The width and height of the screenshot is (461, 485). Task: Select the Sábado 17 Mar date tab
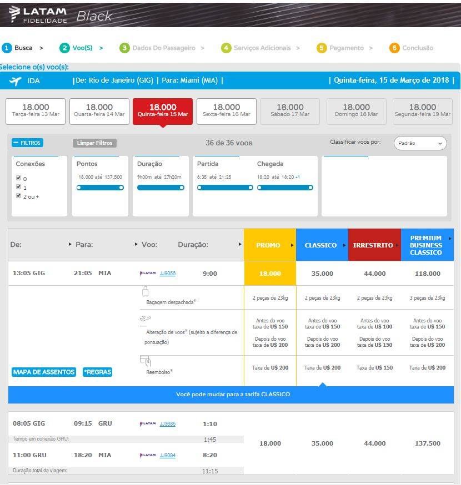pyautogui.click(x=290, y=112)
